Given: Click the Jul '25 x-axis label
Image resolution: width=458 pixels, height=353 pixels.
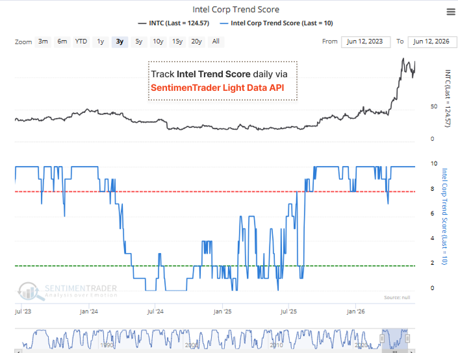Looking at the screenshot, I should tap(288, 311).
